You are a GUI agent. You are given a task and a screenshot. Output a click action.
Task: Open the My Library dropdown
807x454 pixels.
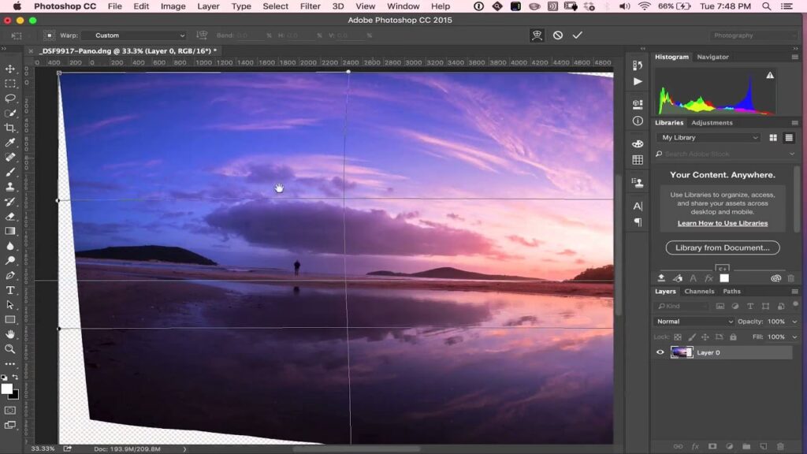click(708, 137)
